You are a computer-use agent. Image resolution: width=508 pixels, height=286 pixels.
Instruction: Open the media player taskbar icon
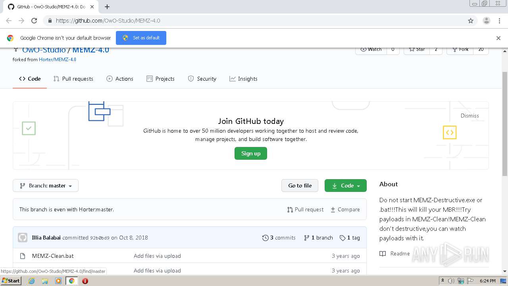58,281
